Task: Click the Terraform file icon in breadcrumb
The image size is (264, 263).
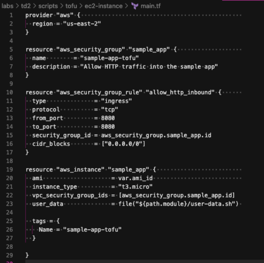Action: (x=136, y=6)
